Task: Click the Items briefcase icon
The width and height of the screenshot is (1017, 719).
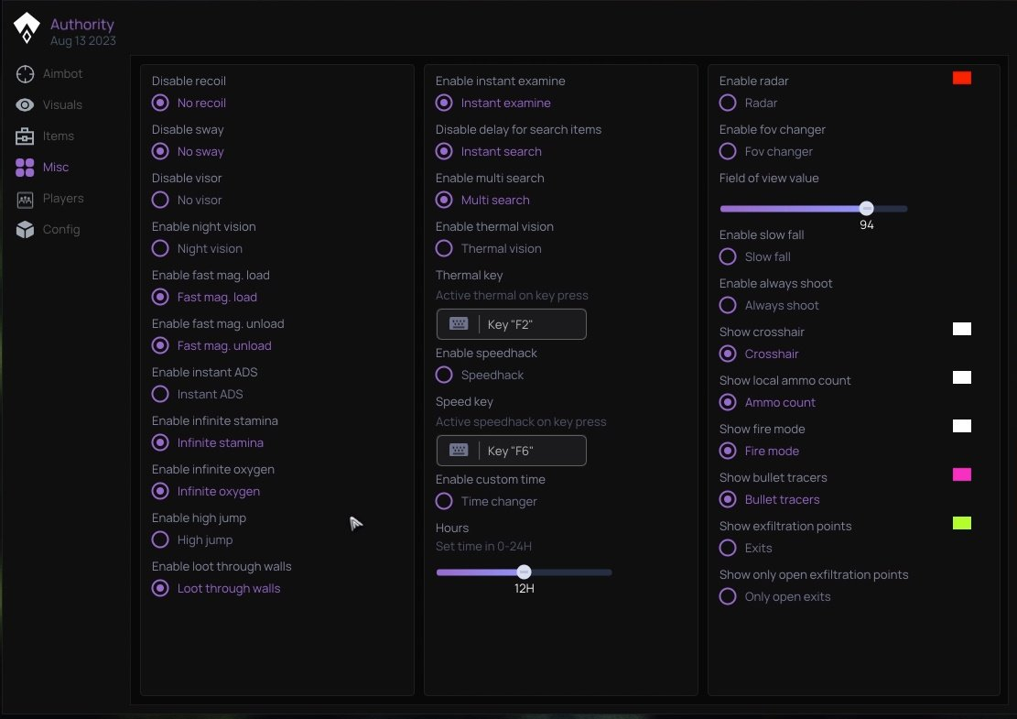Action: click(25, 136)
